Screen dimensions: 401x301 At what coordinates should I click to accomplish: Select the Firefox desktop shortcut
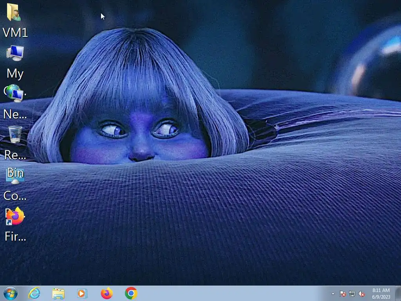[x=15, y=216]
